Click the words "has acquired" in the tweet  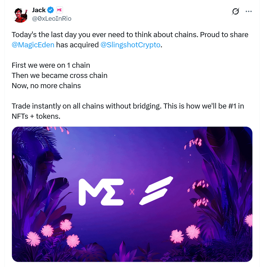(x=77, y=45)
